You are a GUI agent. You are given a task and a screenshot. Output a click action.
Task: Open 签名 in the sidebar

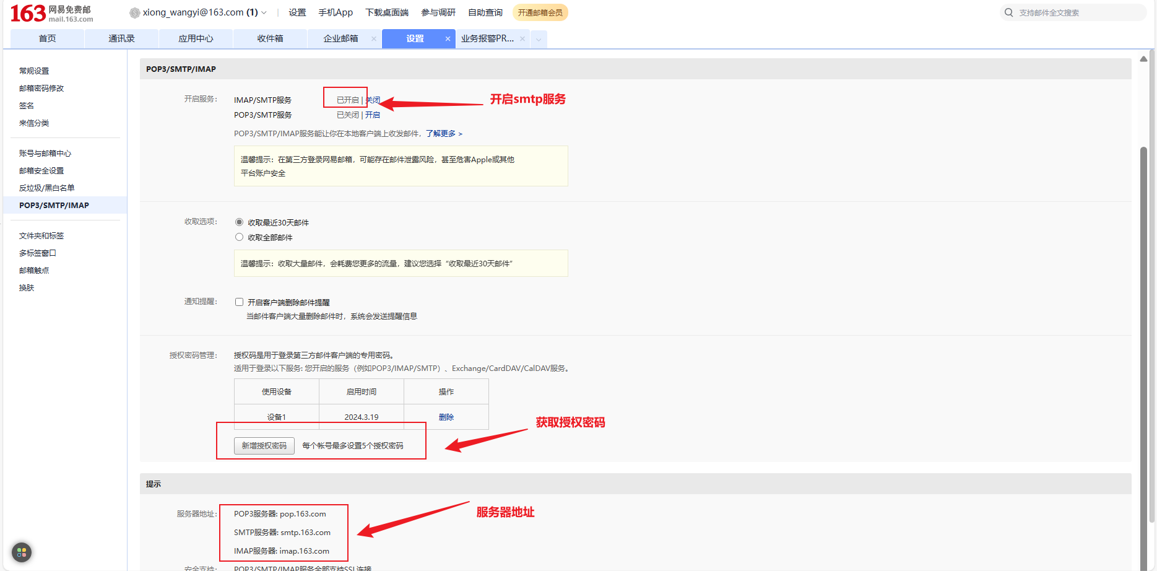[27, 105]
